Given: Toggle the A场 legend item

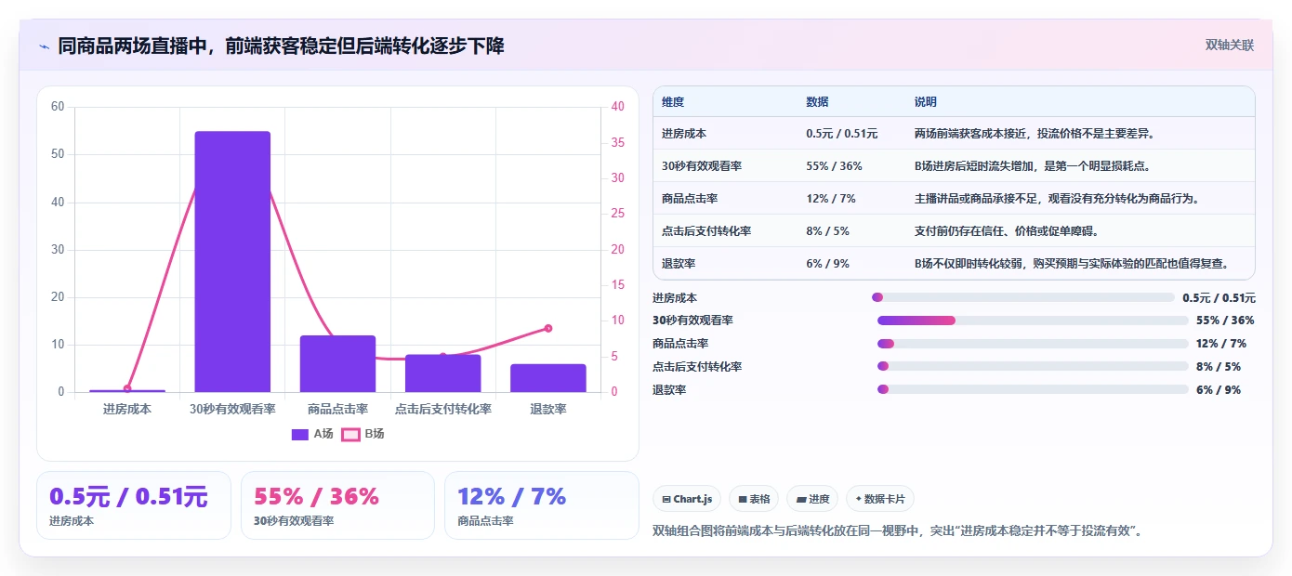Looking at the screenshot, I should point(312,434).
